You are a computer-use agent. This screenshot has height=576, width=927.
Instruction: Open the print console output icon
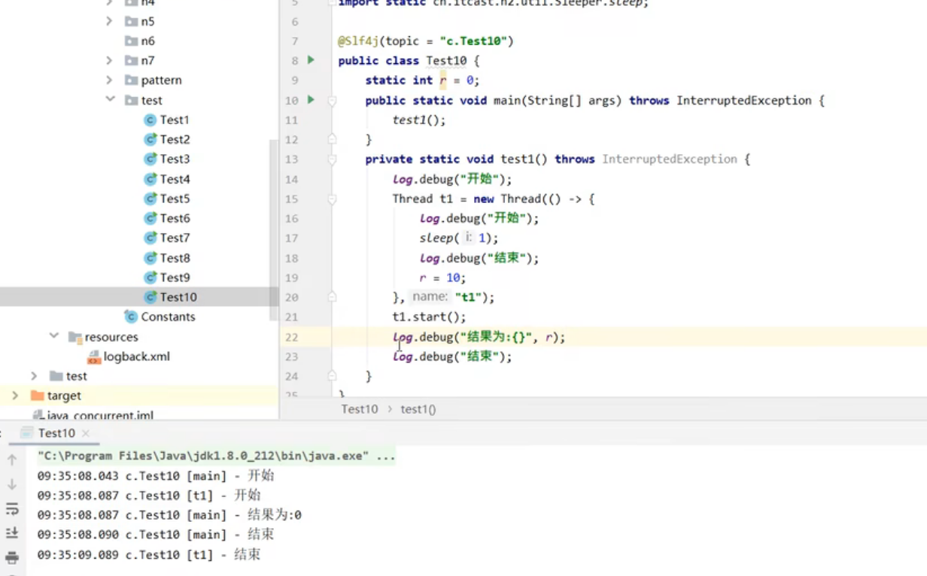point(12,559)
